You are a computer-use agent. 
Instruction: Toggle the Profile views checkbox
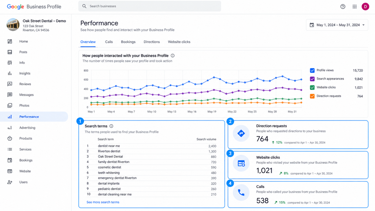pos(312,70)
